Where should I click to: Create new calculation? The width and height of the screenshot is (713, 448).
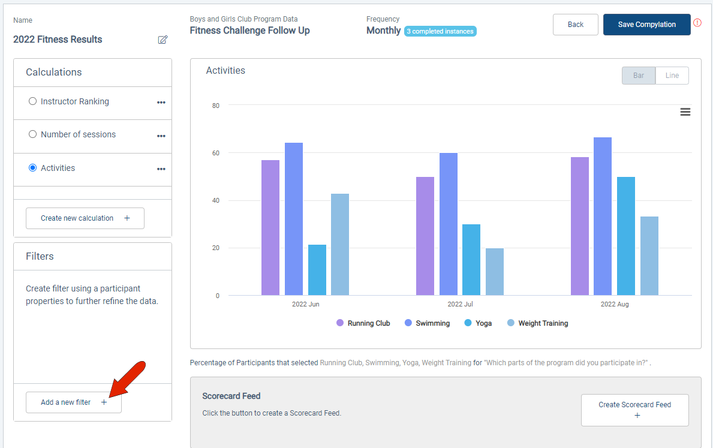[x=85, y=218]
